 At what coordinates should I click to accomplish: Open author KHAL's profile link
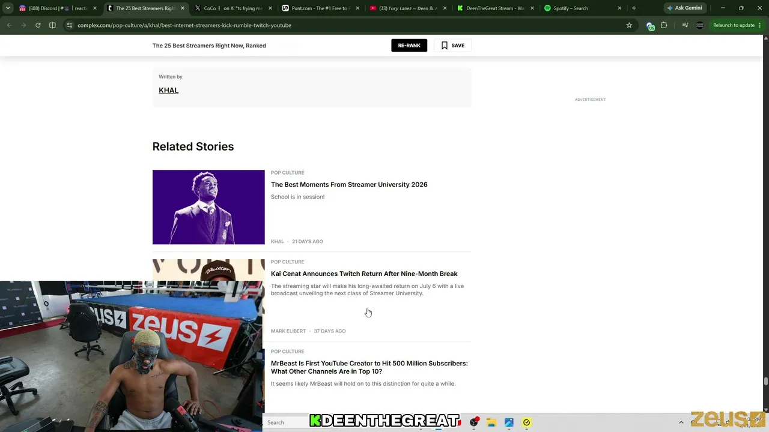(x=169, y=90)
